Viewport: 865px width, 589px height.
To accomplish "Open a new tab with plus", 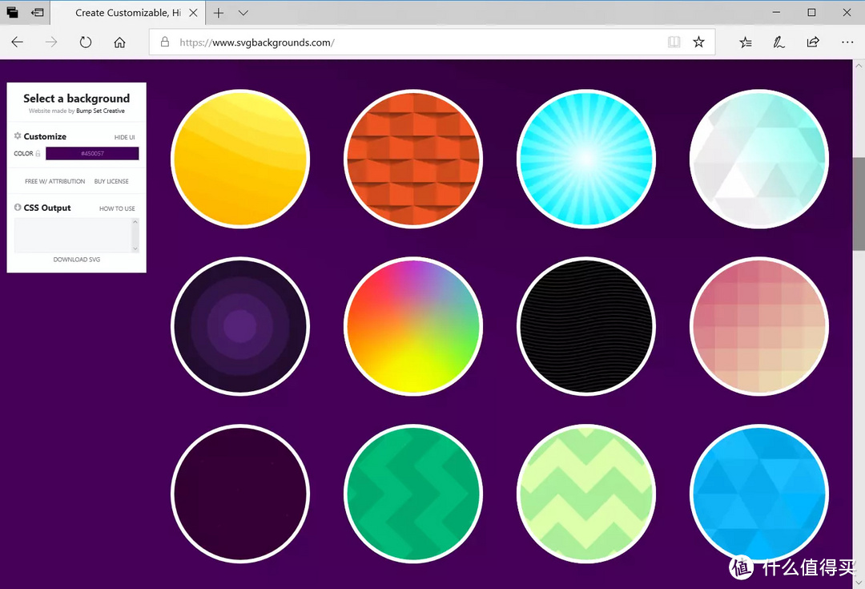I will point(219,13).
